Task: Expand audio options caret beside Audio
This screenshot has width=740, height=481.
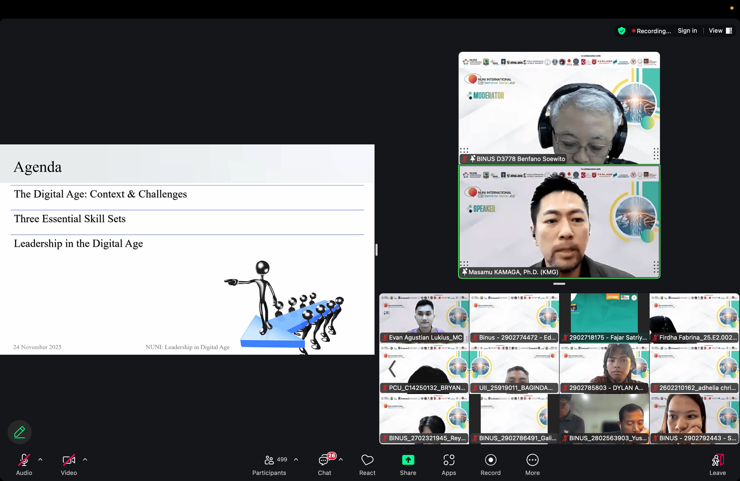Action: click(x=41, y=459)
